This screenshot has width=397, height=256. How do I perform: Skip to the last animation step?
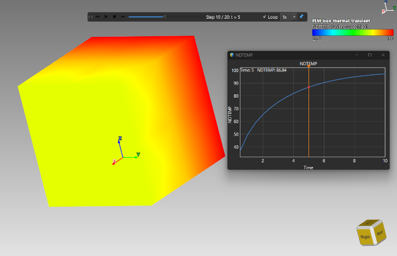(x=123, y=16)
